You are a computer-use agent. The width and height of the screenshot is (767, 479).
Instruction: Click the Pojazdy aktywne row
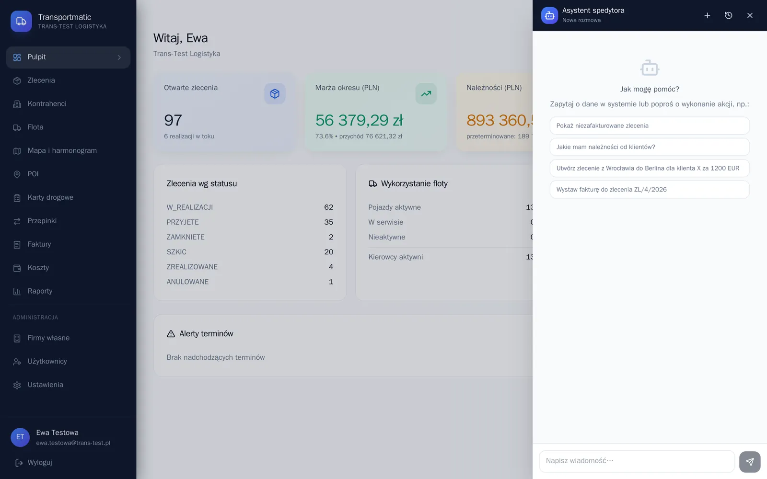(x=450, y=207)
